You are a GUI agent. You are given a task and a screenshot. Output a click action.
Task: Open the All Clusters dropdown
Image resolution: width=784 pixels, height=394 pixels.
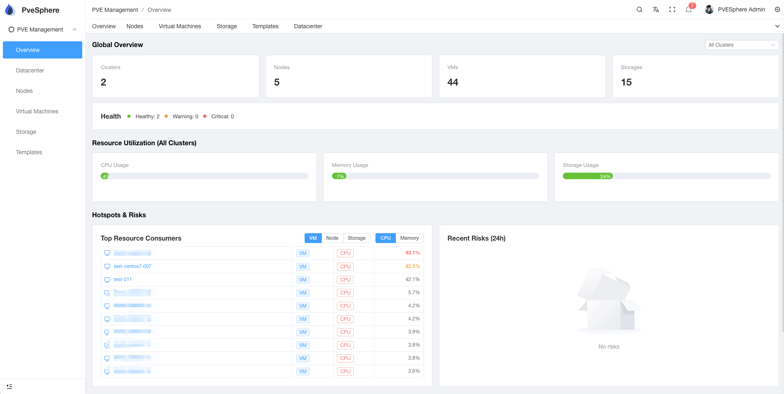741,45
